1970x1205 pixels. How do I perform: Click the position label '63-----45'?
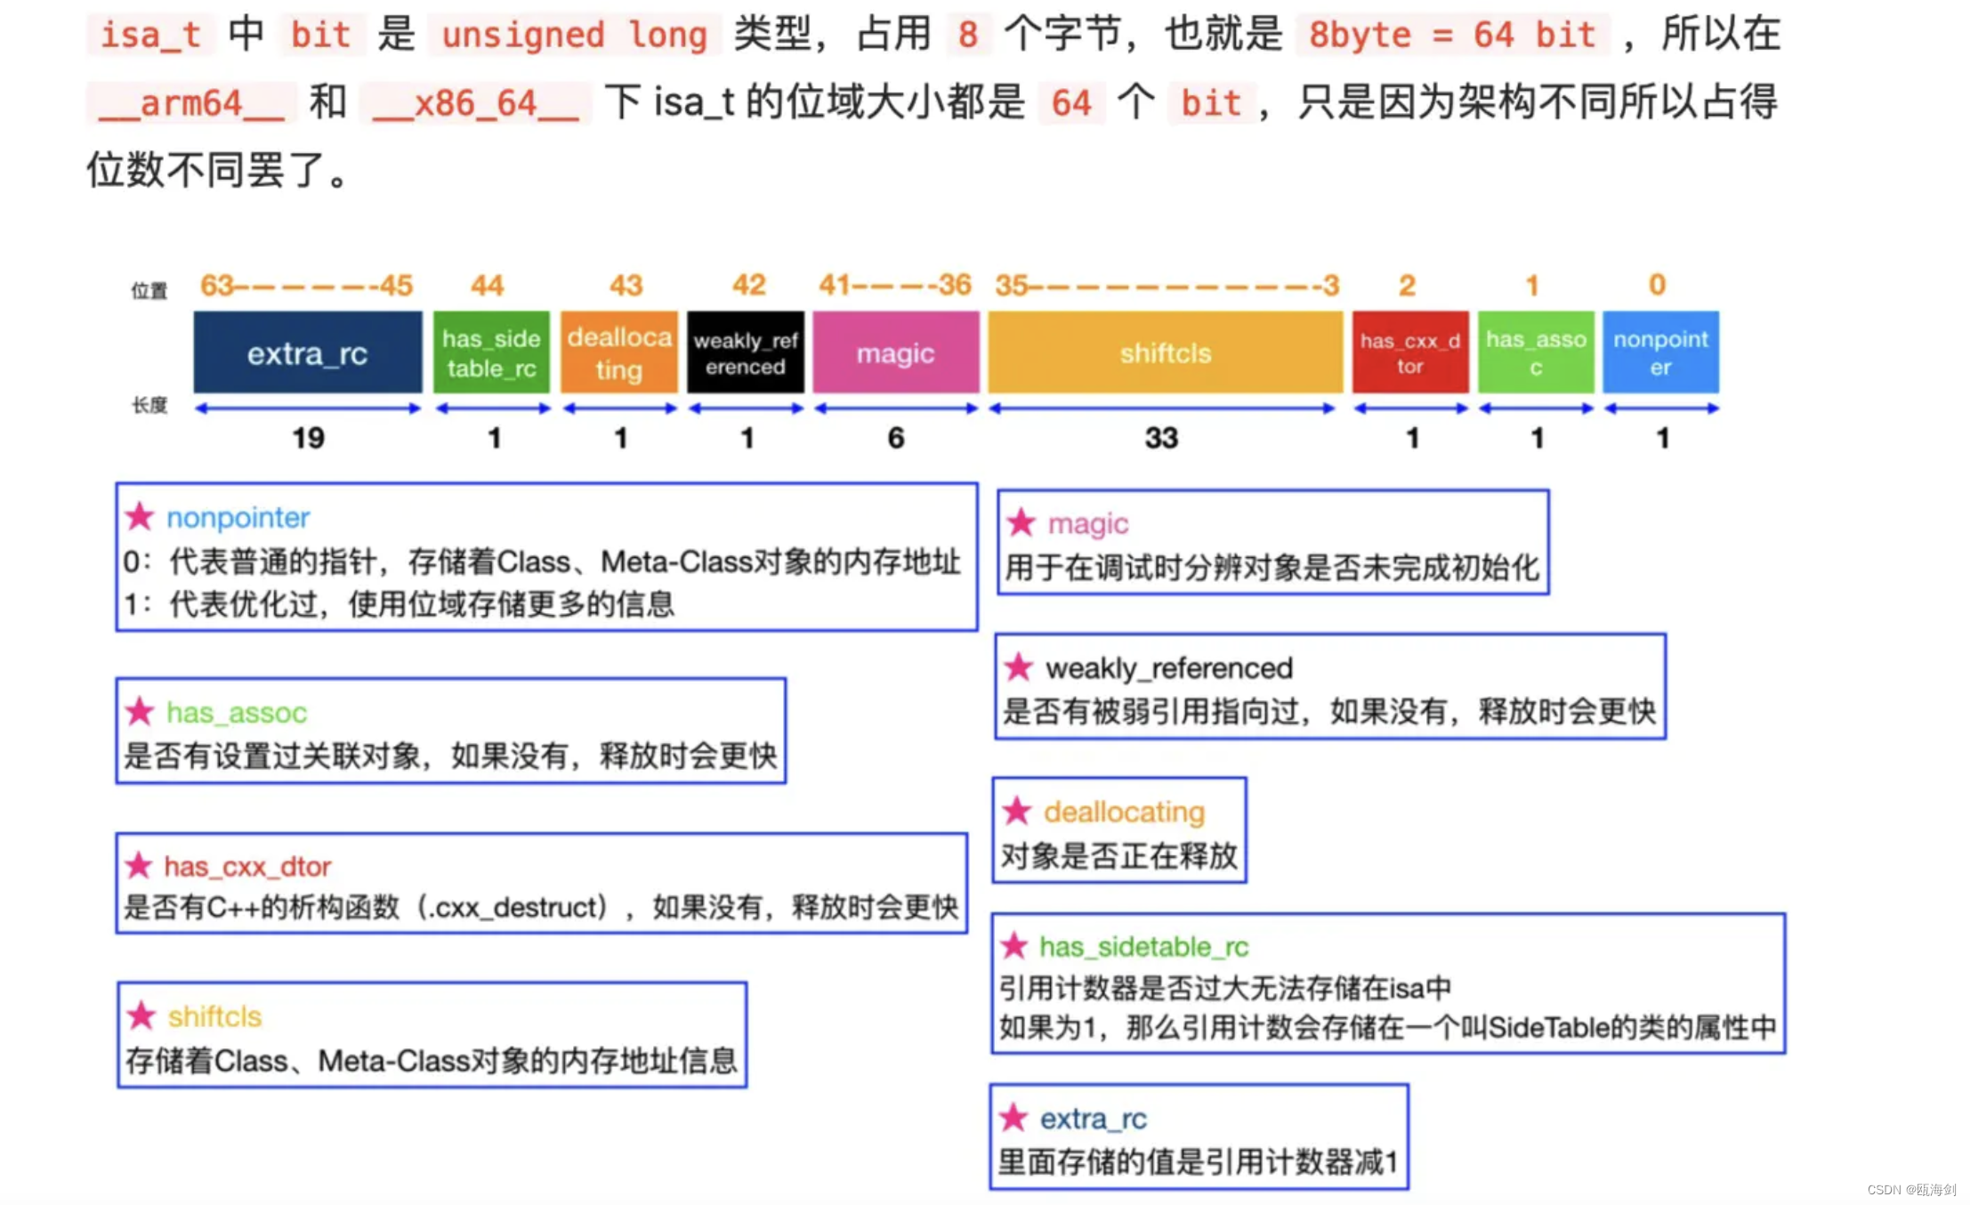(x=306, y=286)
